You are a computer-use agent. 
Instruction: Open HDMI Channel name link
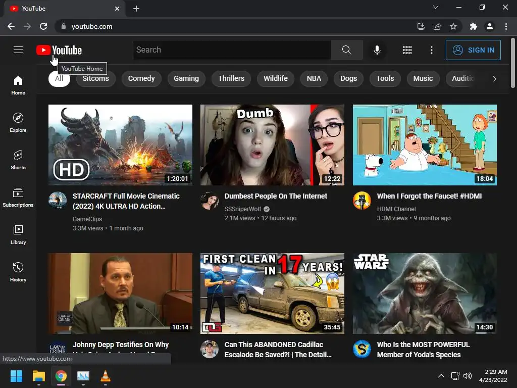tap(396, 209)
